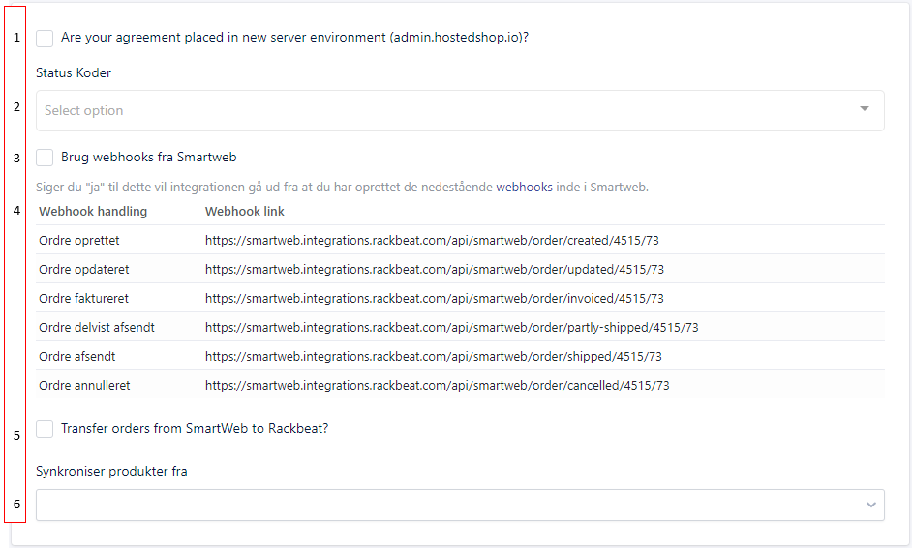Screen dimensions: 913x549
Task: Click the Ordre oprettet row label
Action: coord(79,240)
